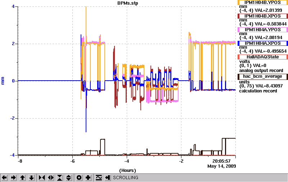Click the May 14, 2009 date label
The width and height of the screenshot is (288, 182).
tap(222, 166)
